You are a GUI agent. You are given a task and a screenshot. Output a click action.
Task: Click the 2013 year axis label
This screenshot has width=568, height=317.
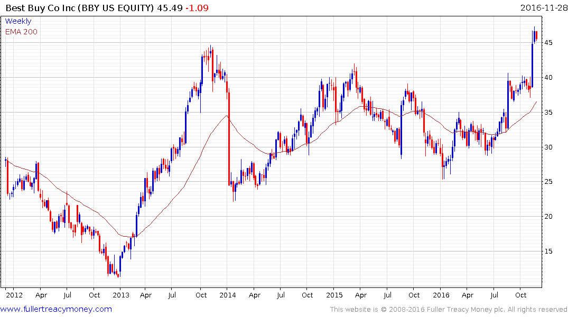121,295
